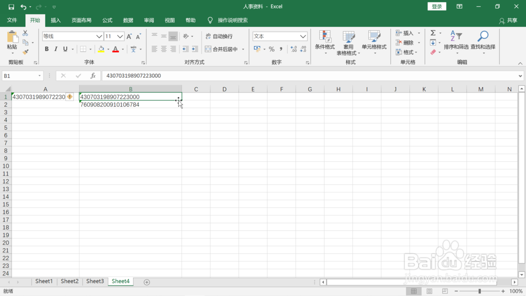
Task: Collapse the ribbon
Action: [x=520, y=64]
